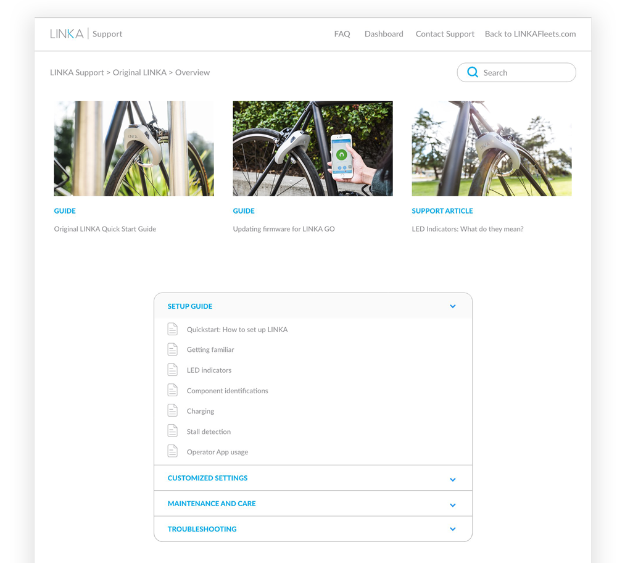Image resolution: width=617 pixels, height=563 pixels.
Task: Click the SUPPORT ARTICLE label
Action: (x=442, y=211)
